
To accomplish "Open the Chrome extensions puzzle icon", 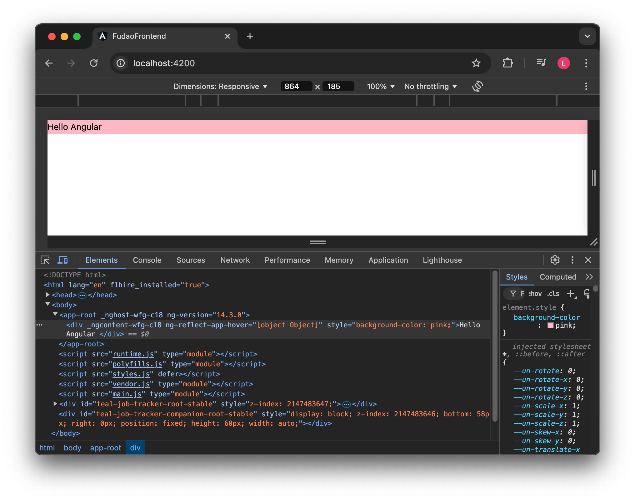I will point(507,63).
